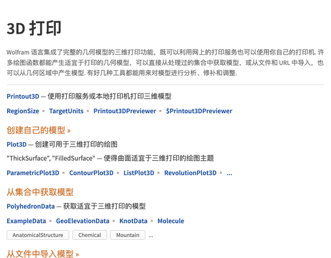
Task: Open the Printout3DPreviewer link
Action: pyautogui.click(x=125, y=111)
